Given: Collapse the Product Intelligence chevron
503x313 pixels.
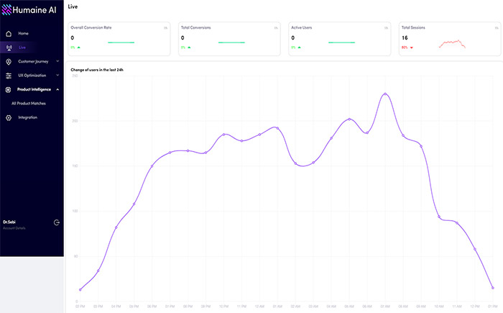Looking at the screenshot, I should 57,89.
